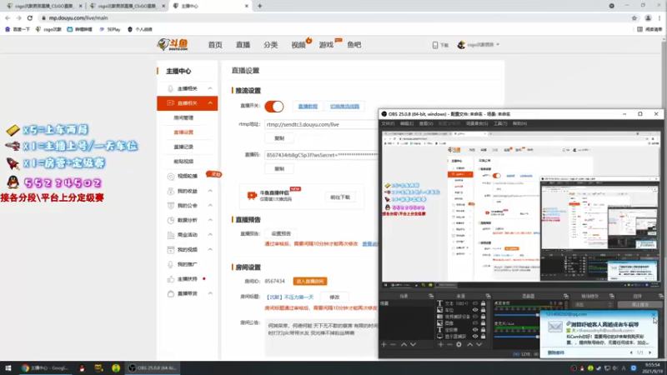This screenshot has height=375, width=667.
Task: Switch to Chrome 主播中心 taskbar button
Action: tap(46, 367)
